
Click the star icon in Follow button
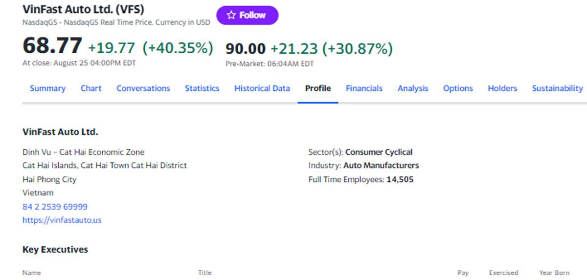pos(231,16)
